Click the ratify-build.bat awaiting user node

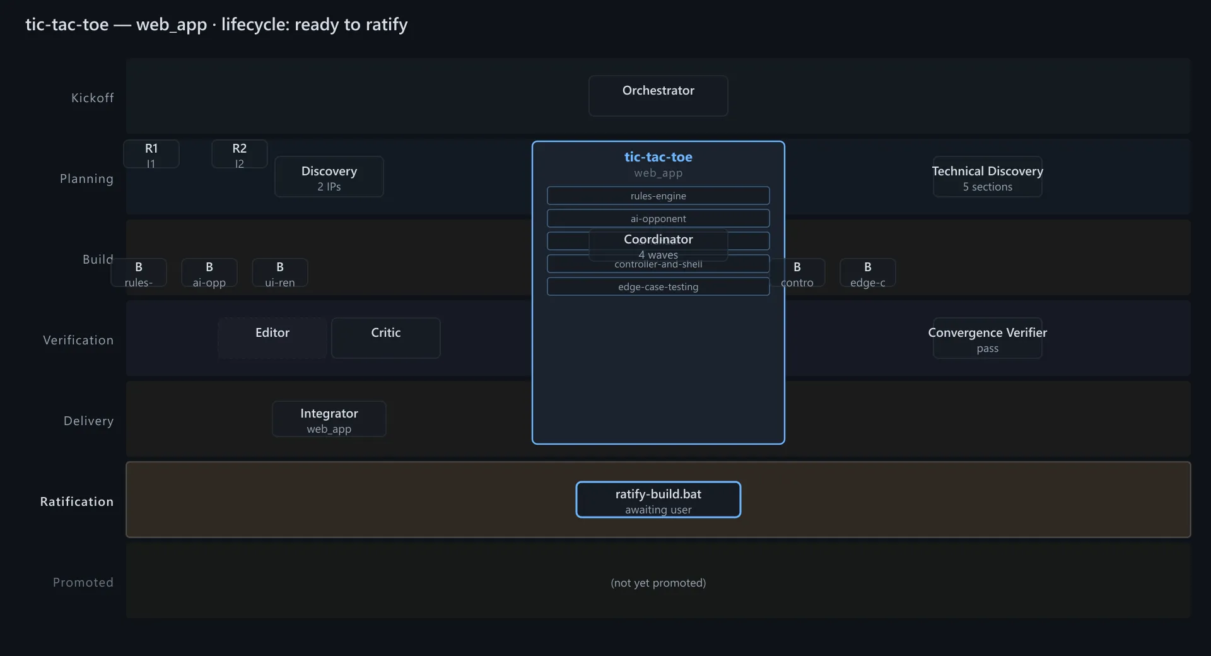(x=658, y=500)
